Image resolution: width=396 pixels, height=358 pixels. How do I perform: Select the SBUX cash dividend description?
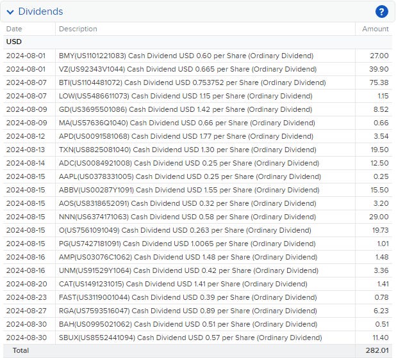pos(190,338)
